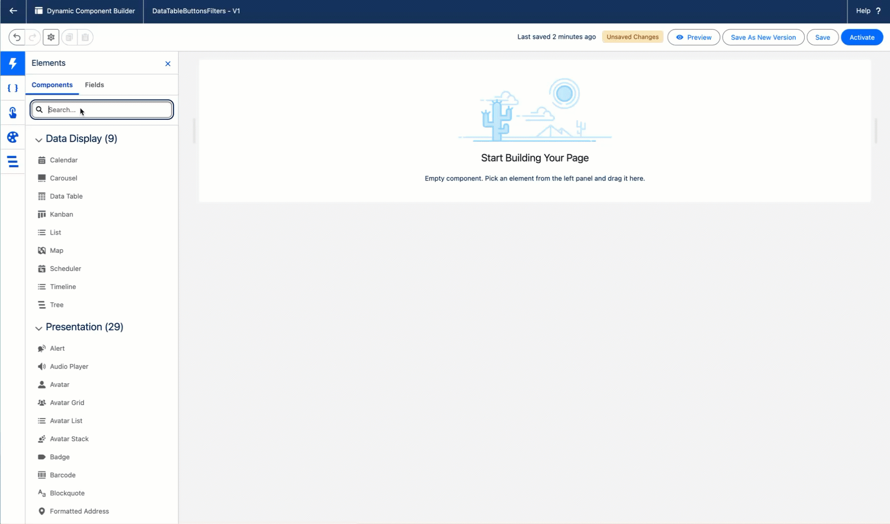Open the Help menu

click(x=868, y=11)
